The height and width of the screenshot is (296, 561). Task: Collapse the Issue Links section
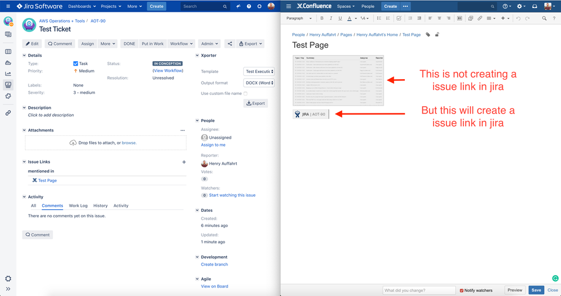click(24, 162)
